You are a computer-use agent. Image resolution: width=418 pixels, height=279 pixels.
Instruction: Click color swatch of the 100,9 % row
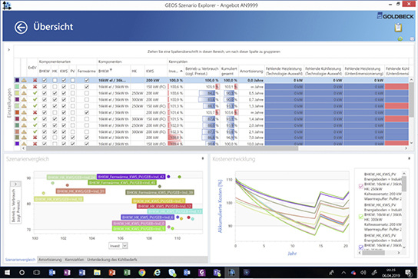pyautogui.click(x=17, y=100)
